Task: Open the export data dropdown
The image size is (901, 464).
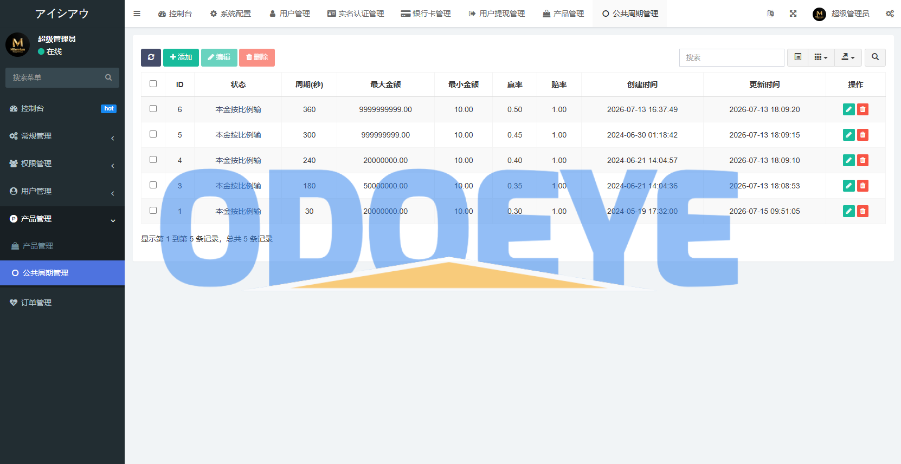Action: (x=848, y=57)
